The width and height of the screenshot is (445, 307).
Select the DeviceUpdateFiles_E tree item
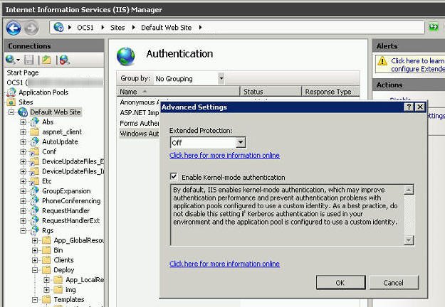coord(73,161)
